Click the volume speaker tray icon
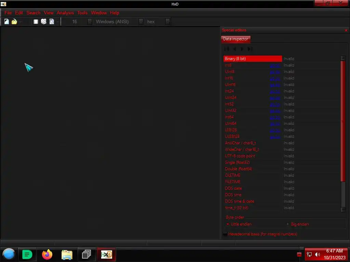 [x=318, y=254]
